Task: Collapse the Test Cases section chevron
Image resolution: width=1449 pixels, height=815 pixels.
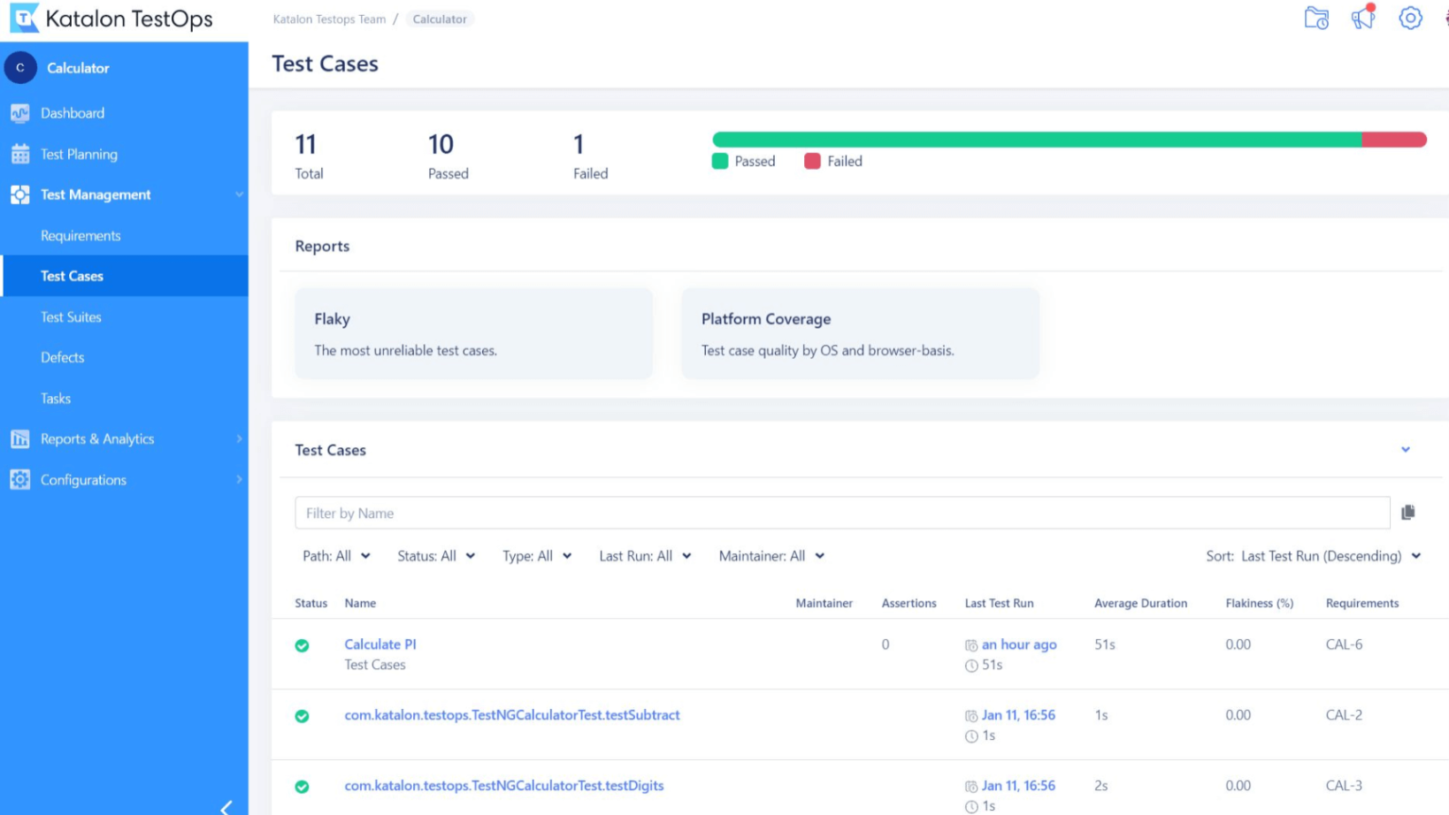Action: point(1406,450)
